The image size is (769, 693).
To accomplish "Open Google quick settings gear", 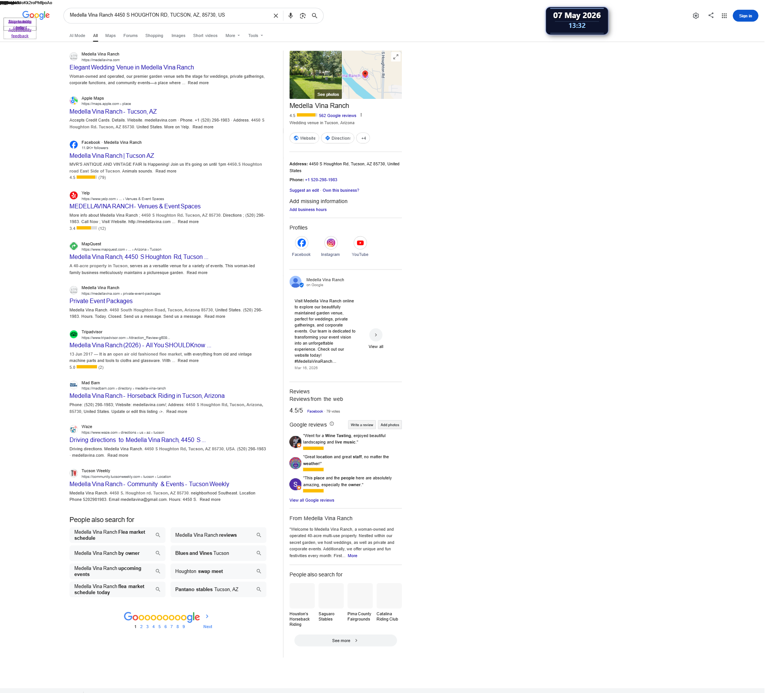I will 695,15.
